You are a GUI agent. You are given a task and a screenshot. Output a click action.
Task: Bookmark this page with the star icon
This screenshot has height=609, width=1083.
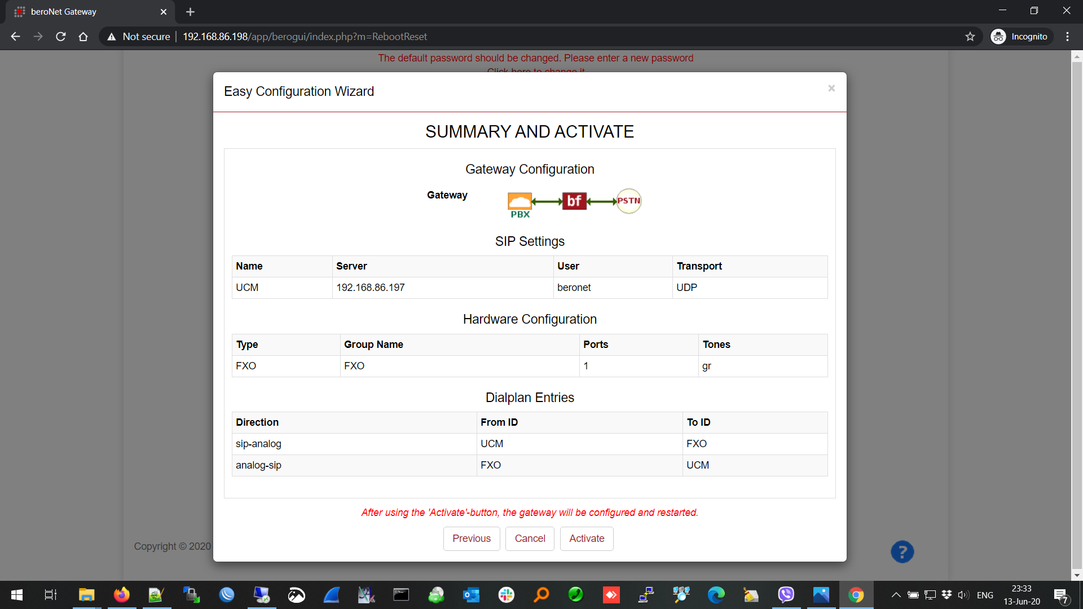point(970,37)
